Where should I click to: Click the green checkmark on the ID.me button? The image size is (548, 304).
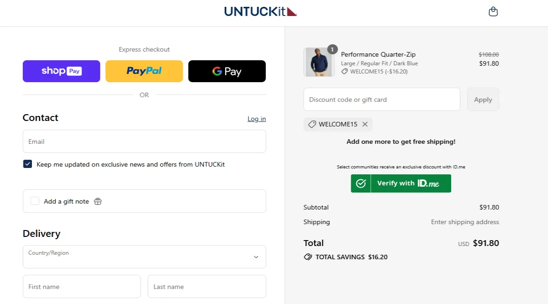(x=361, y=183)
